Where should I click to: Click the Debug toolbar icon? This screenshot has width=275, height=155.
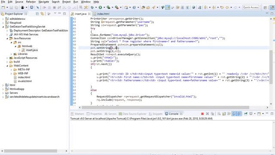pyautogui.click(x=92, y=7)
